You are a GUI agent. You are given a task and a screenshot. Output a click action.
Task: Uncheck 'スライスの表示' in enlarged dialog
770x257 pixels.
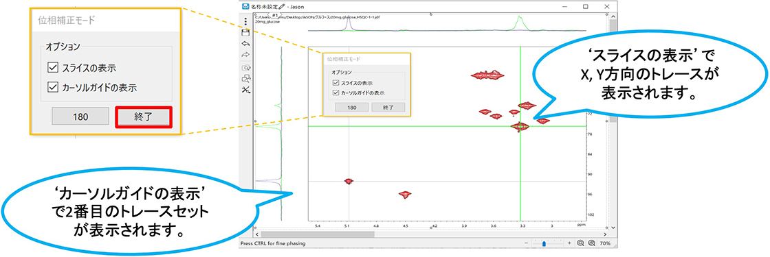[x=53, y=68]
